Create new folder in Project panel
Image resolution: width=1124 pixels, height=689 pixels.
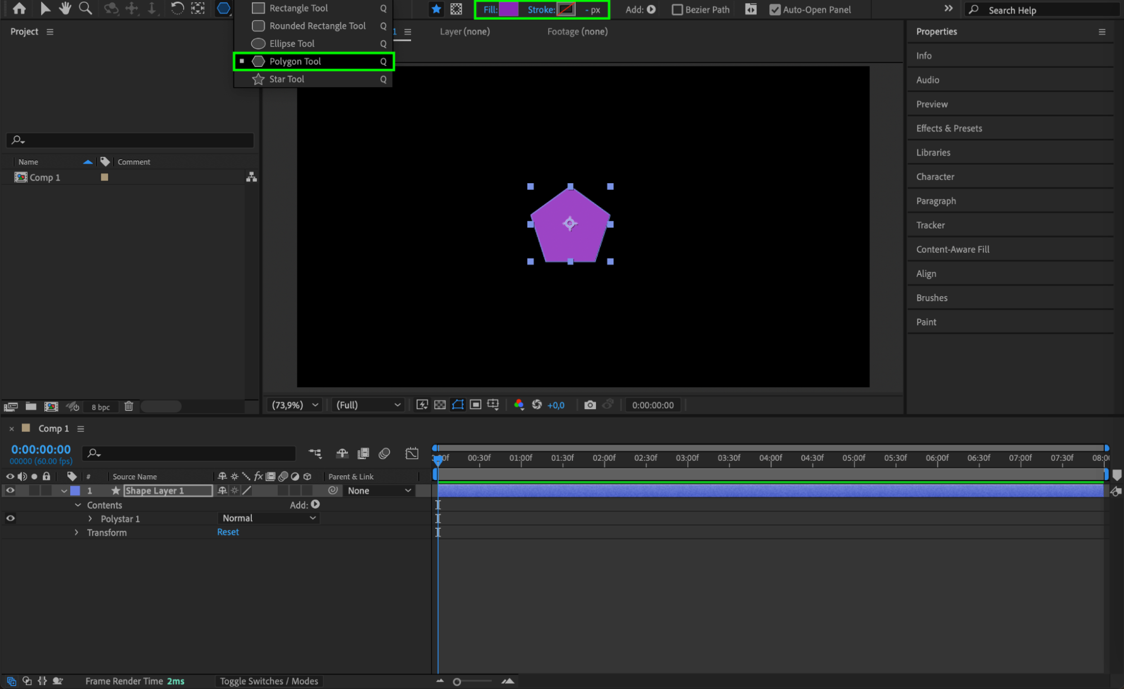pyautogui.click(x=31, y=406)
